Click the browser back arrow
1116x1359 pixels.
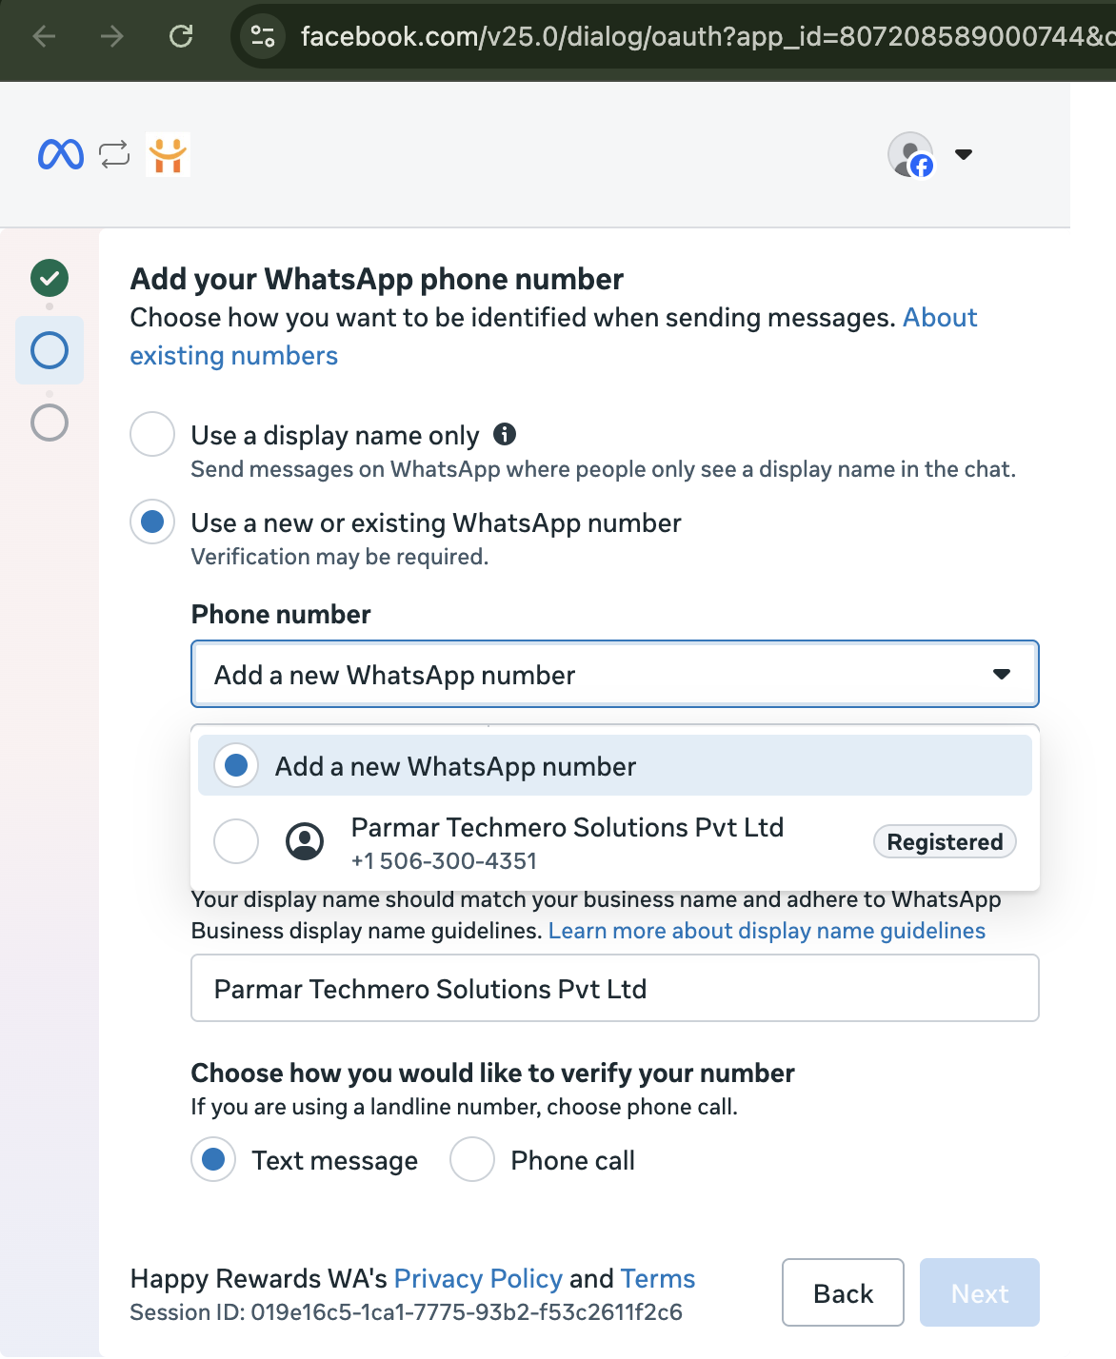44,36
